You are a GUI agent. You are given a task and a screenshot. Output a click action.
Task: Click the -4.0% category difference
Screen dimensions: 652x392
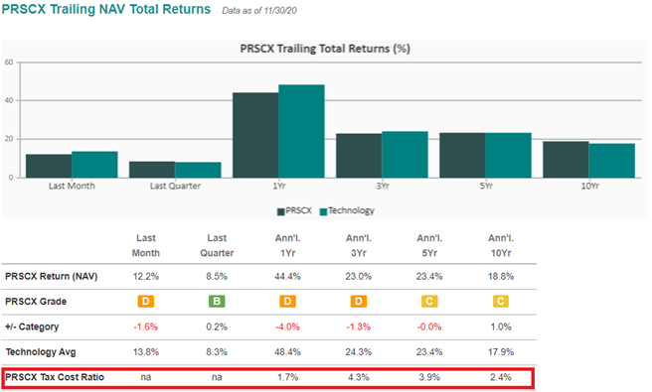tap(288, 327)
